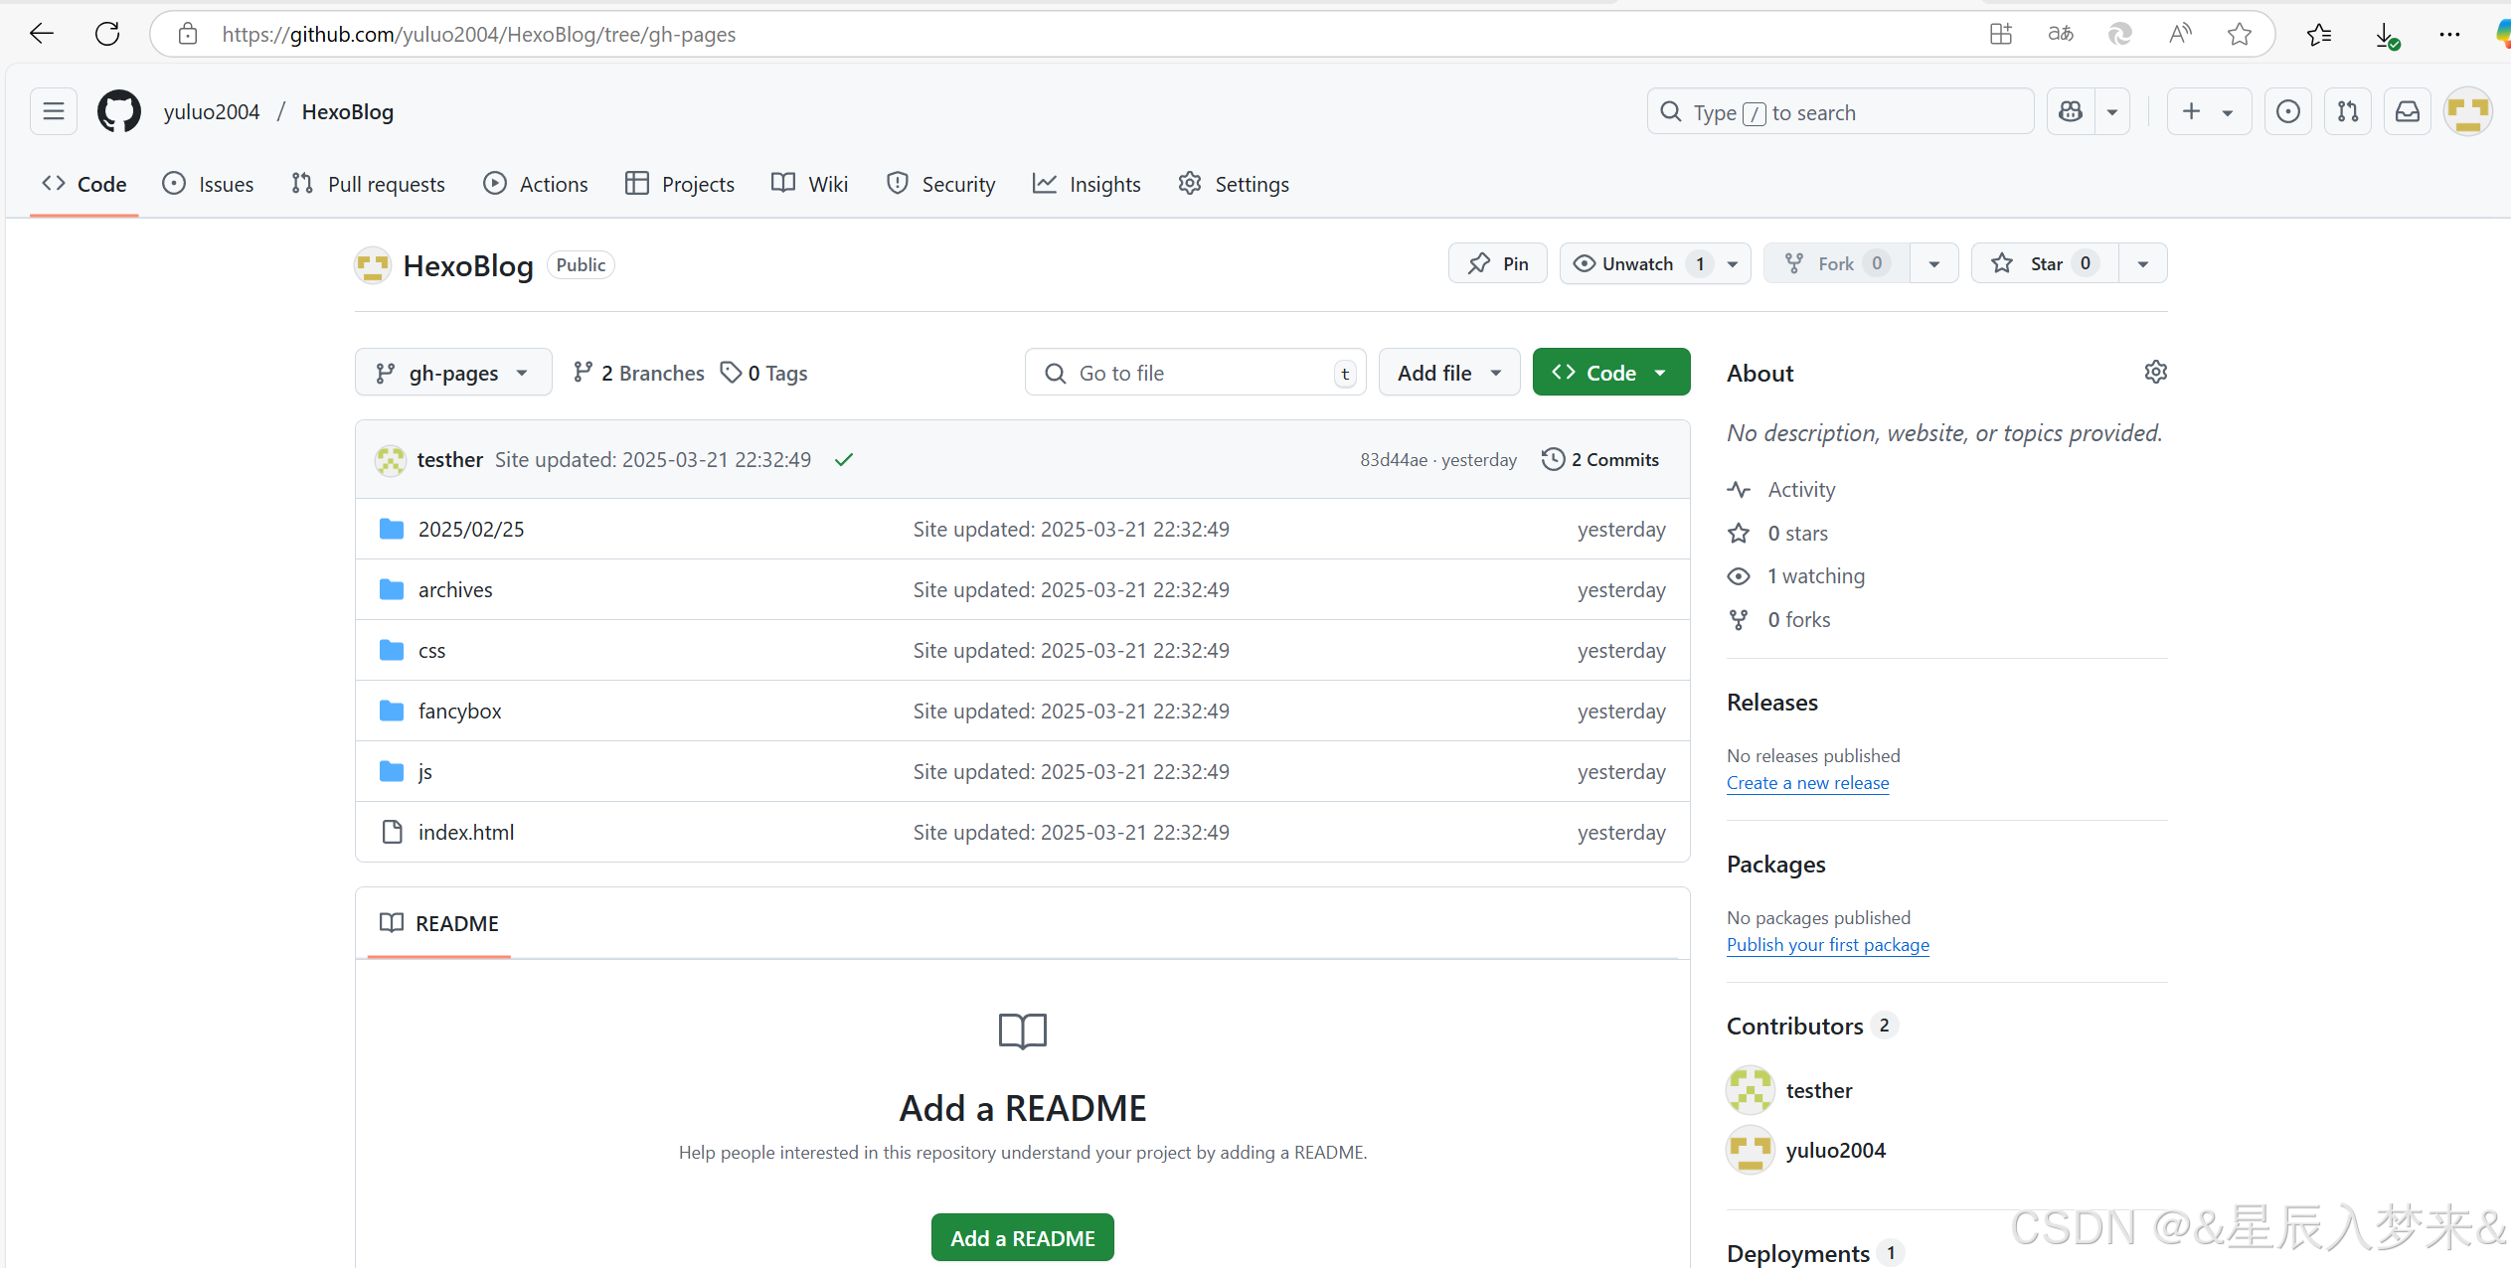View the 2 Commits history
Screen dimensions: 2511x1268
point(1600,459)
